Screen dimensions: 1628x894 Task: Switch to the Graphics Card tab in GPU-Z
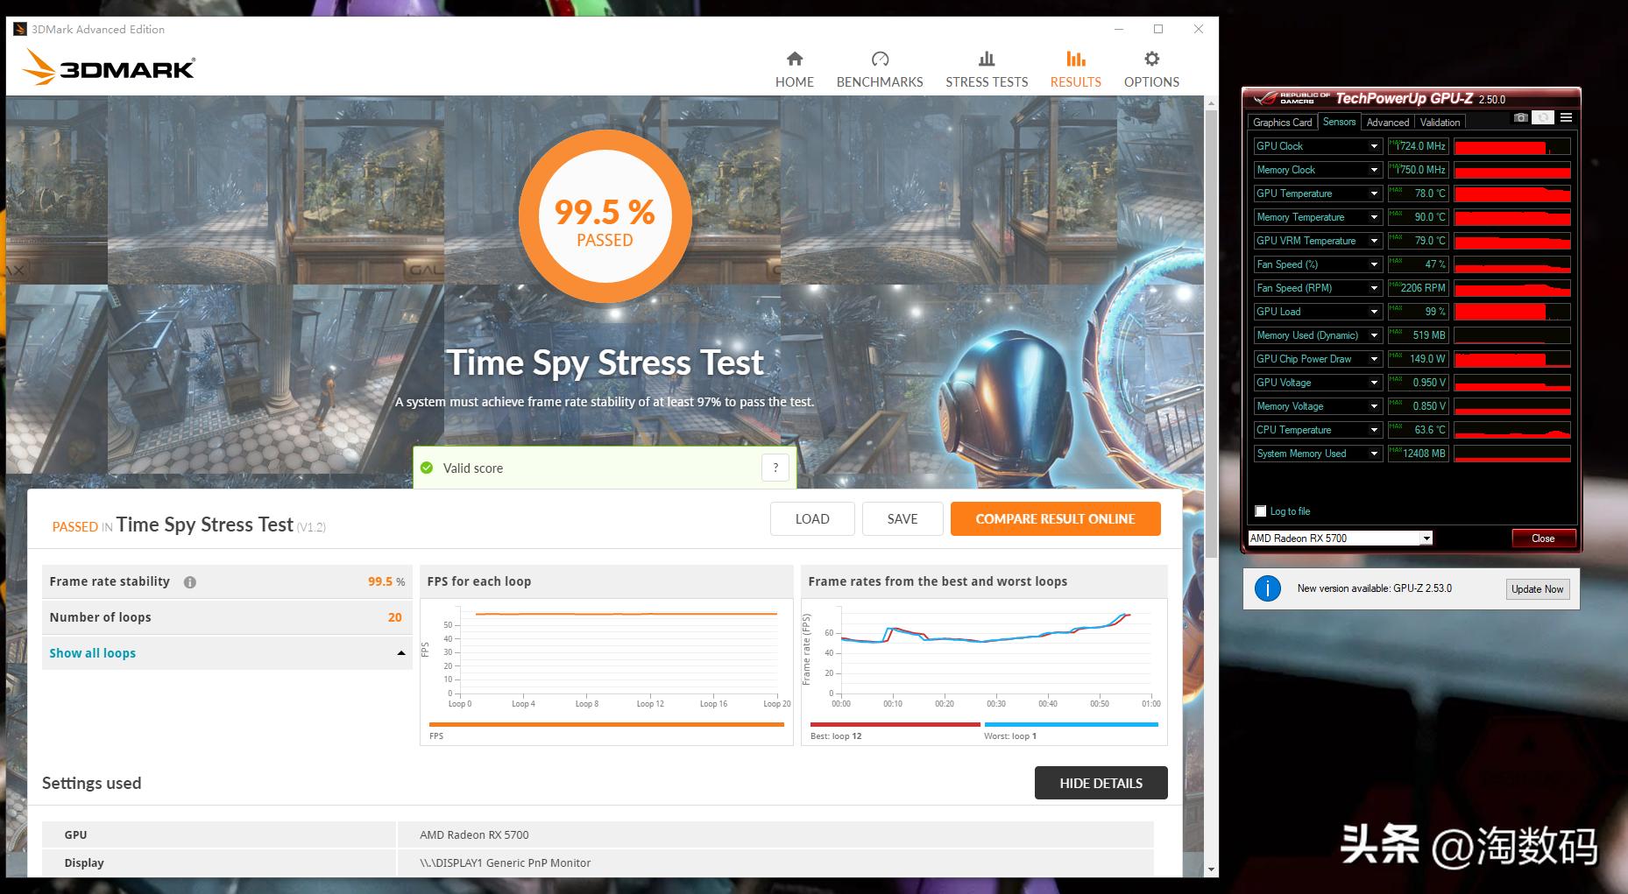click(1282, 123)
